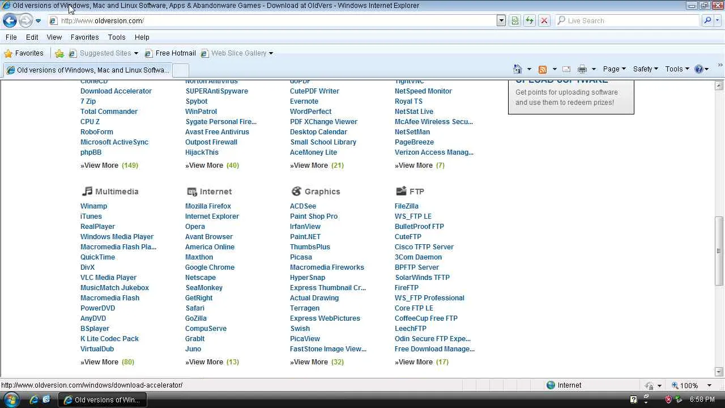Launch Internet Explorer from Quick Launch
This screenshot has height=408, width=725.
click(x=34, y=399)
